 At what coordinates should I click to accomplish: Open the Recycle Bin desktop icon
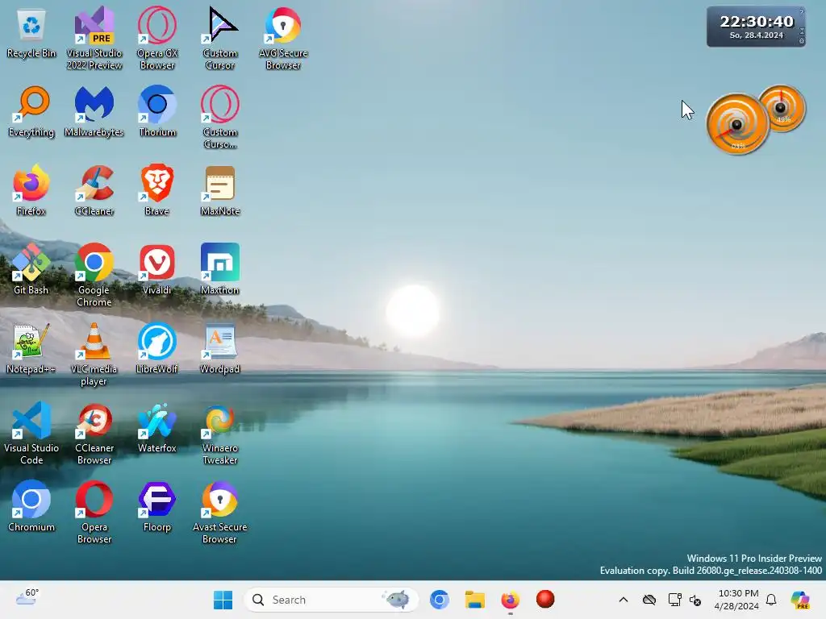click(x=31, y=34)
